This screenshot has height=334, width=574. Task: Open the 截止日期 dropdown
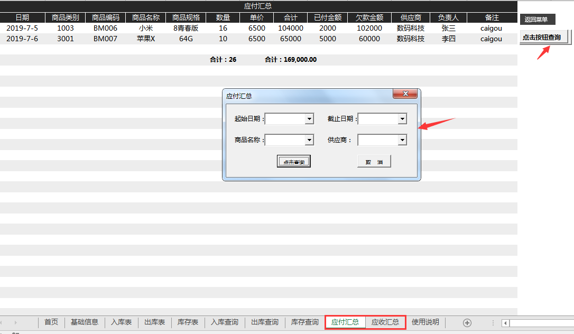click(402, 119)
